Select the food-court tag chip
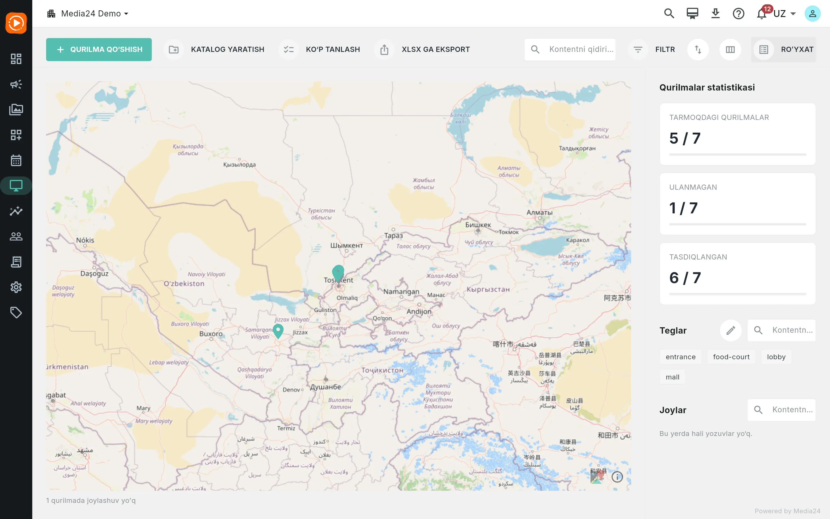830x519 pixels. point(731,357)
